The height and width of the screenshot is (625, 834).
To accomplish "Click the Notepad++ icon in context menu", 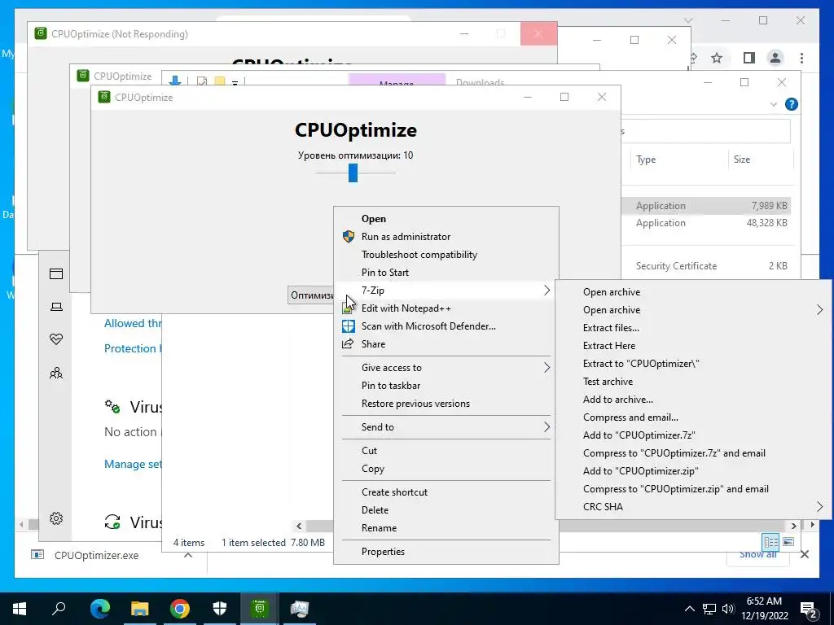I will pos(349,308).
